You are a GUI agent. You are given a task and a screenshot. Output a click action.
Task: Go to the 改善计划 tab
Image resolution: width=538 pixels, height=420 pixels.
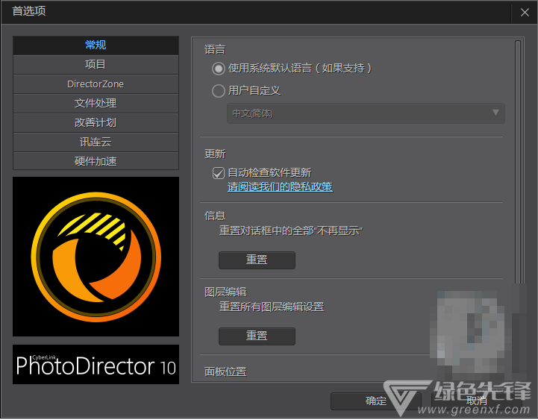point(96,123)
